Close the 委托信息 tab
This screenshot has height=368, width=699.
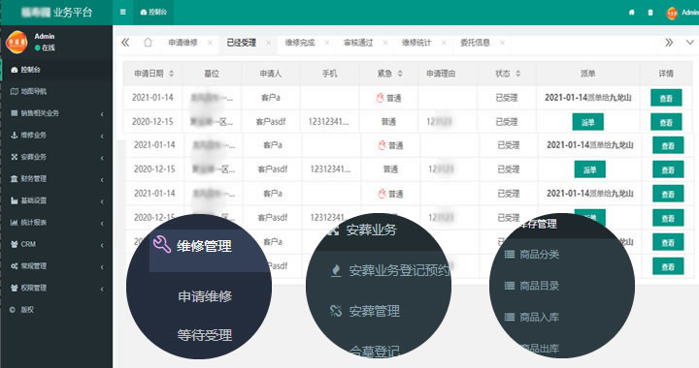[x=502, y=43]
